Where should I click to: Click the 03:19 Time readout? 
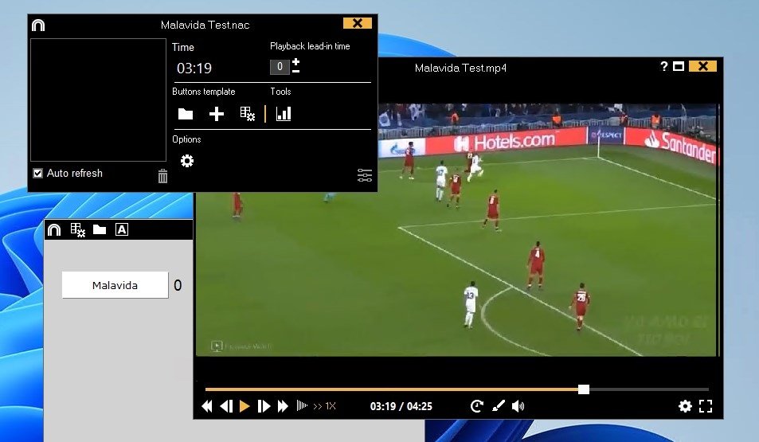pos(194,68)
